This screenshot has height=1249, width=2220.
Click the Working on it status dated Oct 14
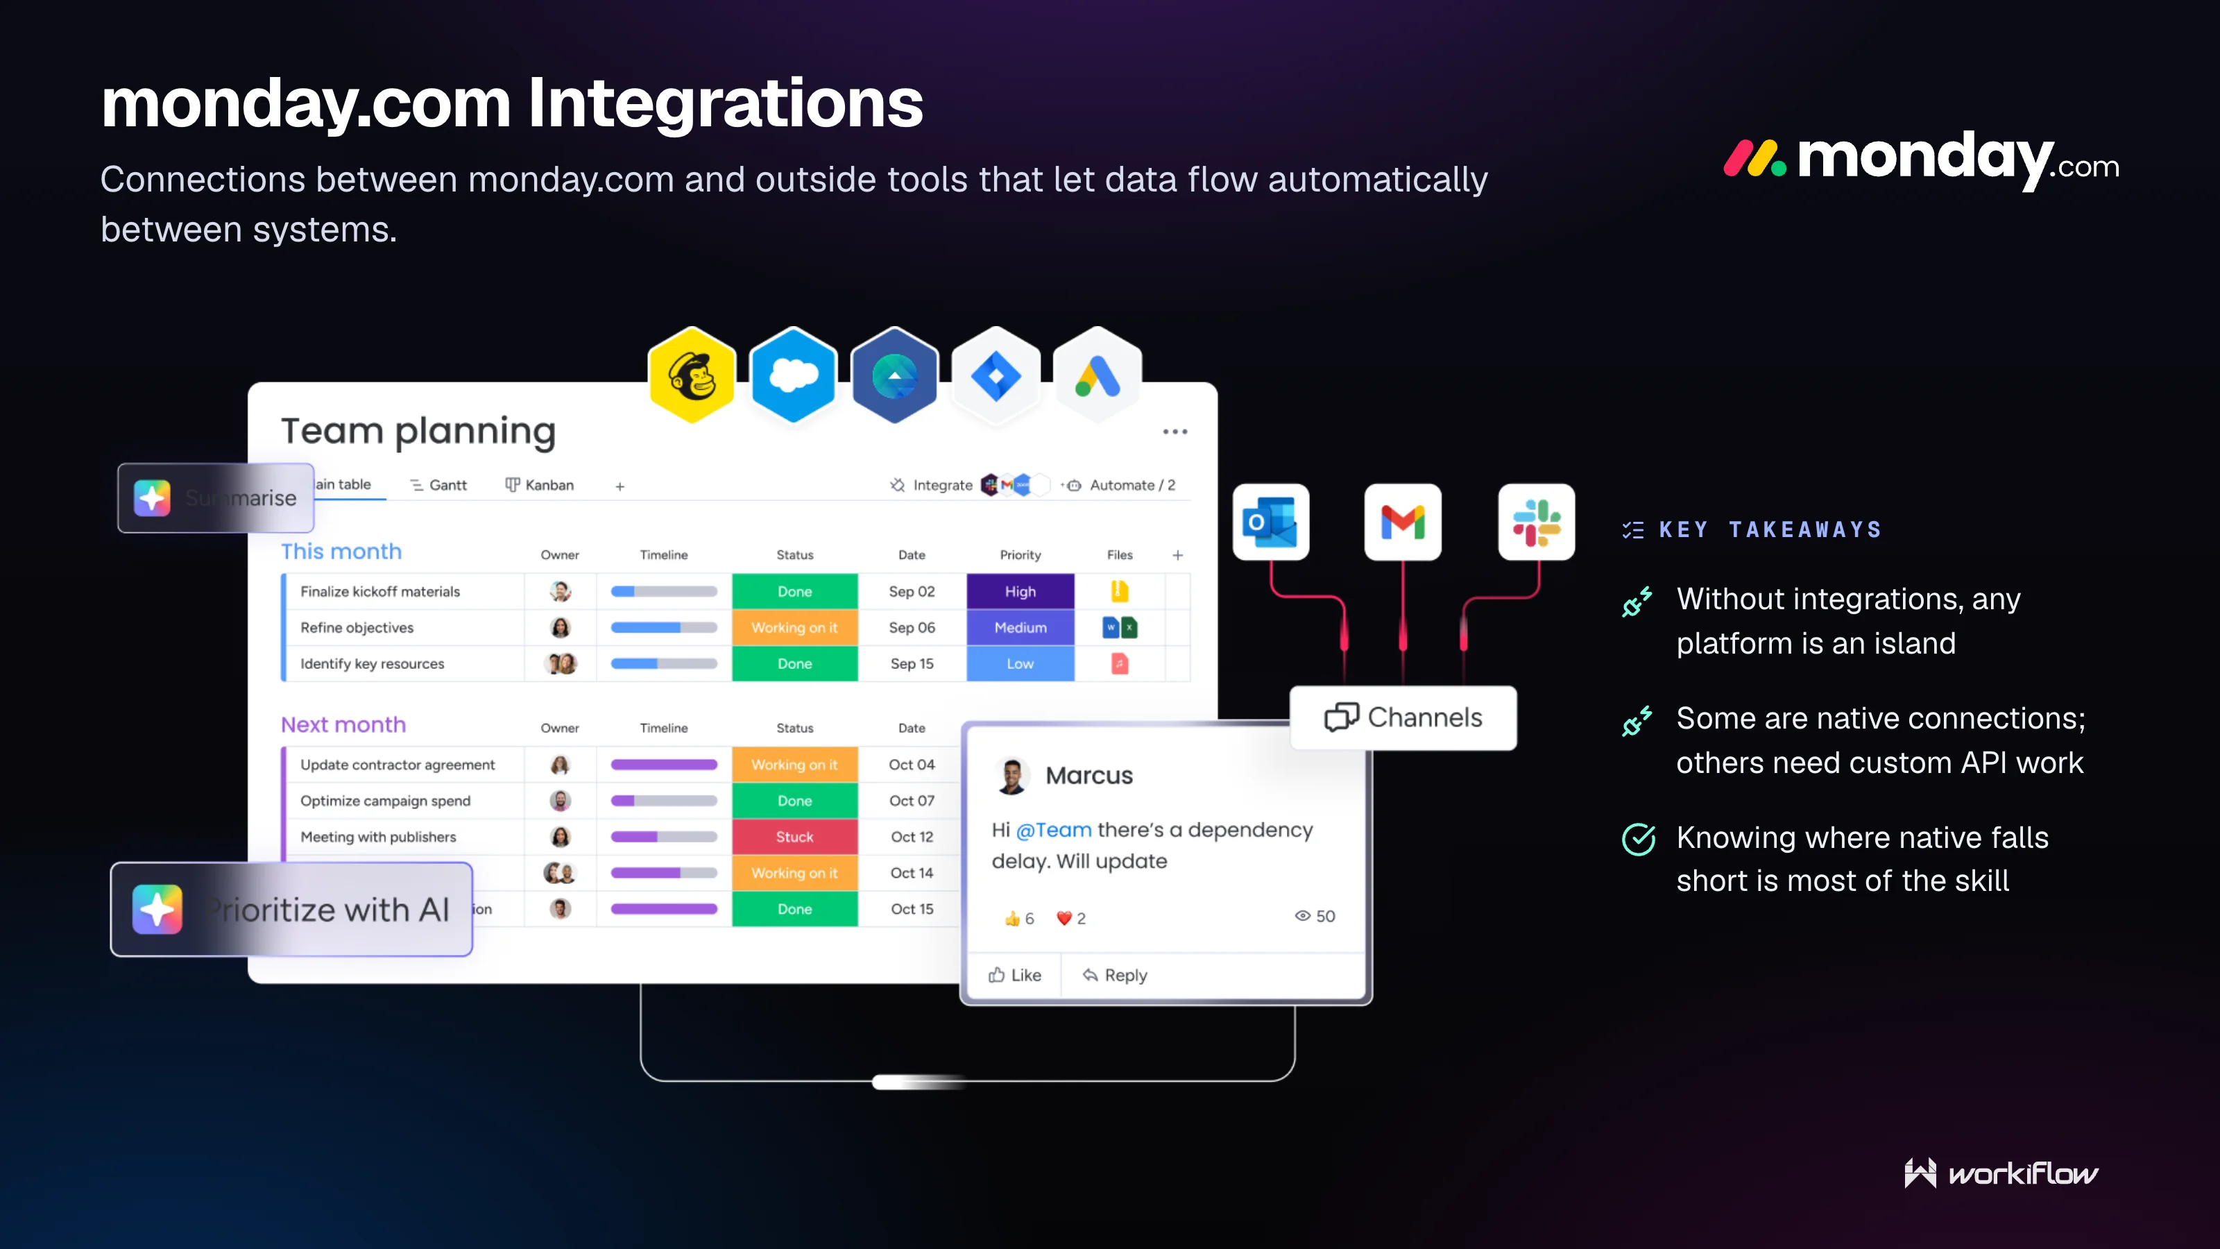[794, 873]
